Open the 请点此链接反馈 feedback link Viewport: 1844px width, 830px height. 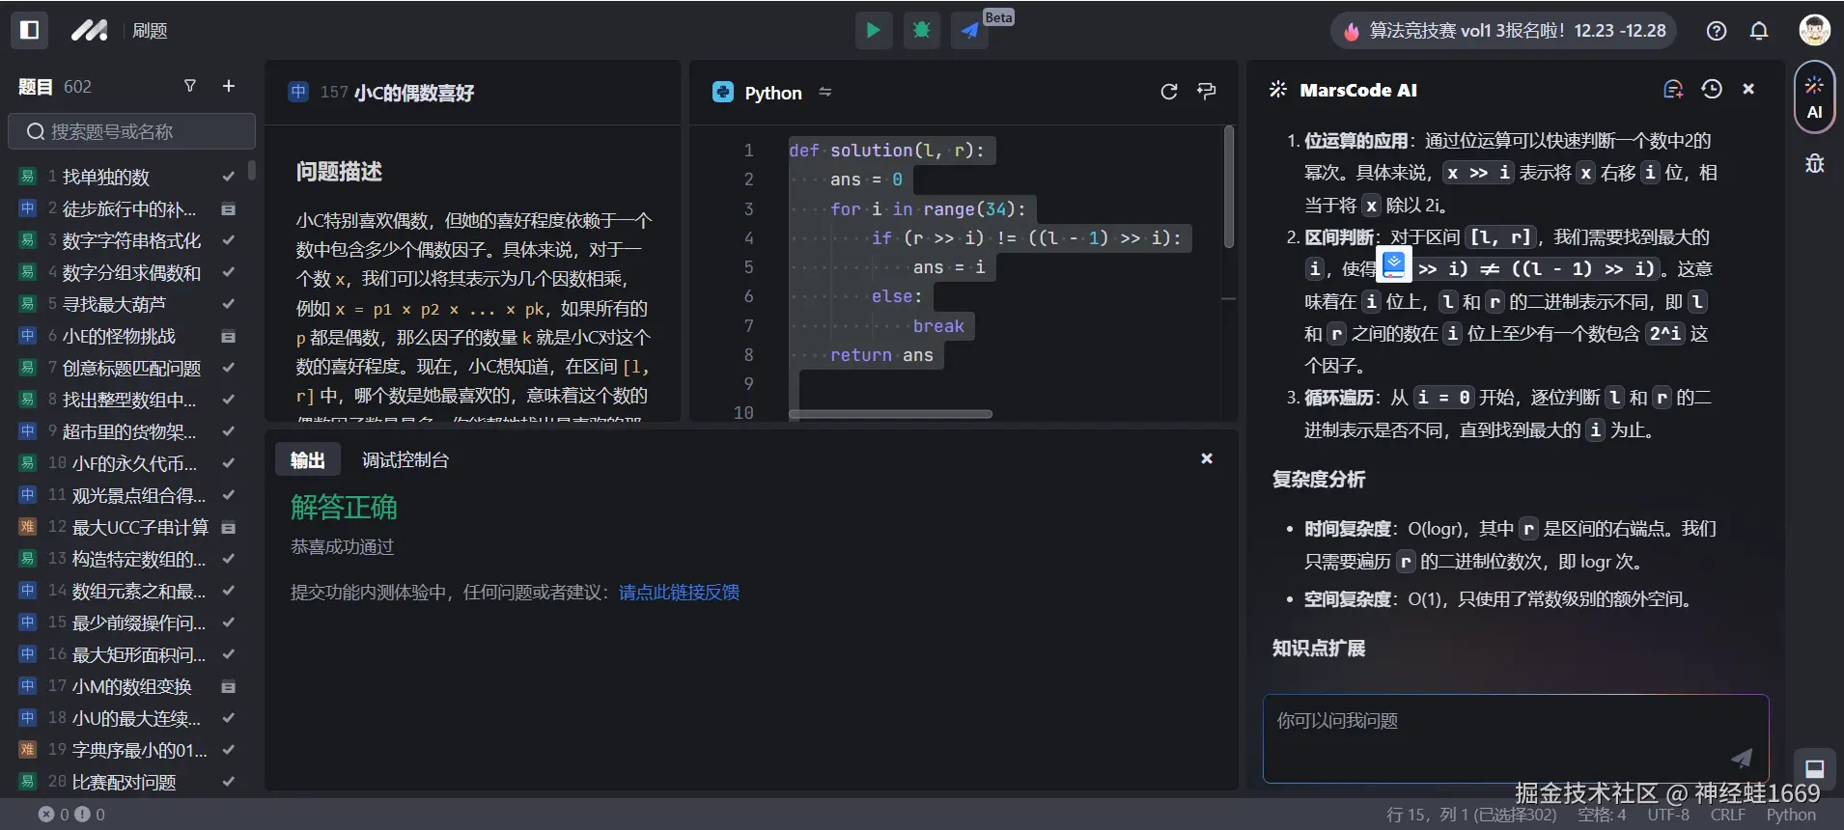(679, 593)
